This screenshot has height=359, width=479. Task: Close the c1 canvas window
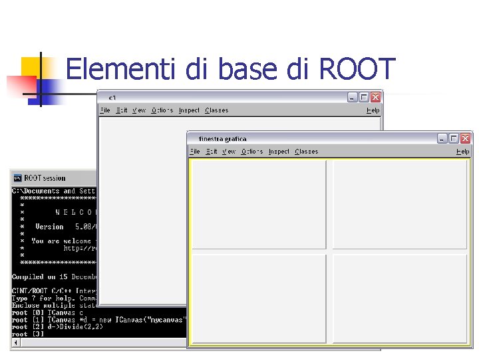375,97
